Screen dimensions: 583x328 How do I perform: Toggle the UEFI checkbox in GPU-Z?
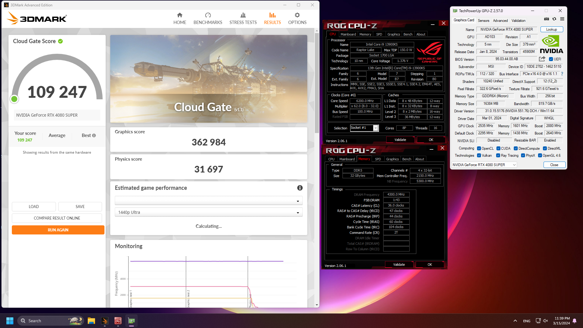pyautogui.click(x=551, y=59)
